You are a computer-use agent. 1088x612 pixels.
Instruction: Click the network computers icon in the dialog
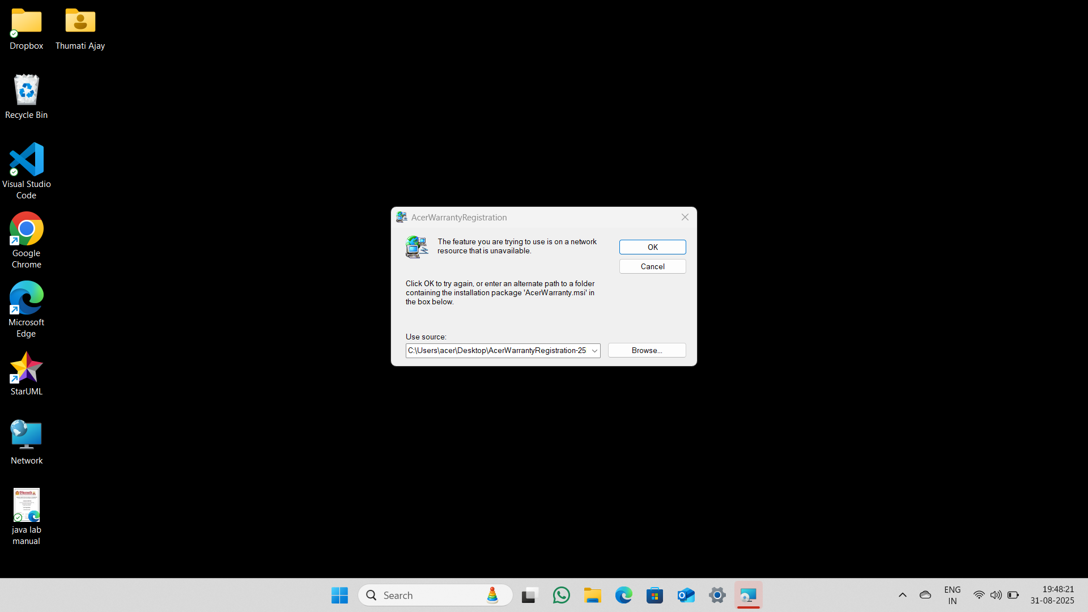point(417,247)
